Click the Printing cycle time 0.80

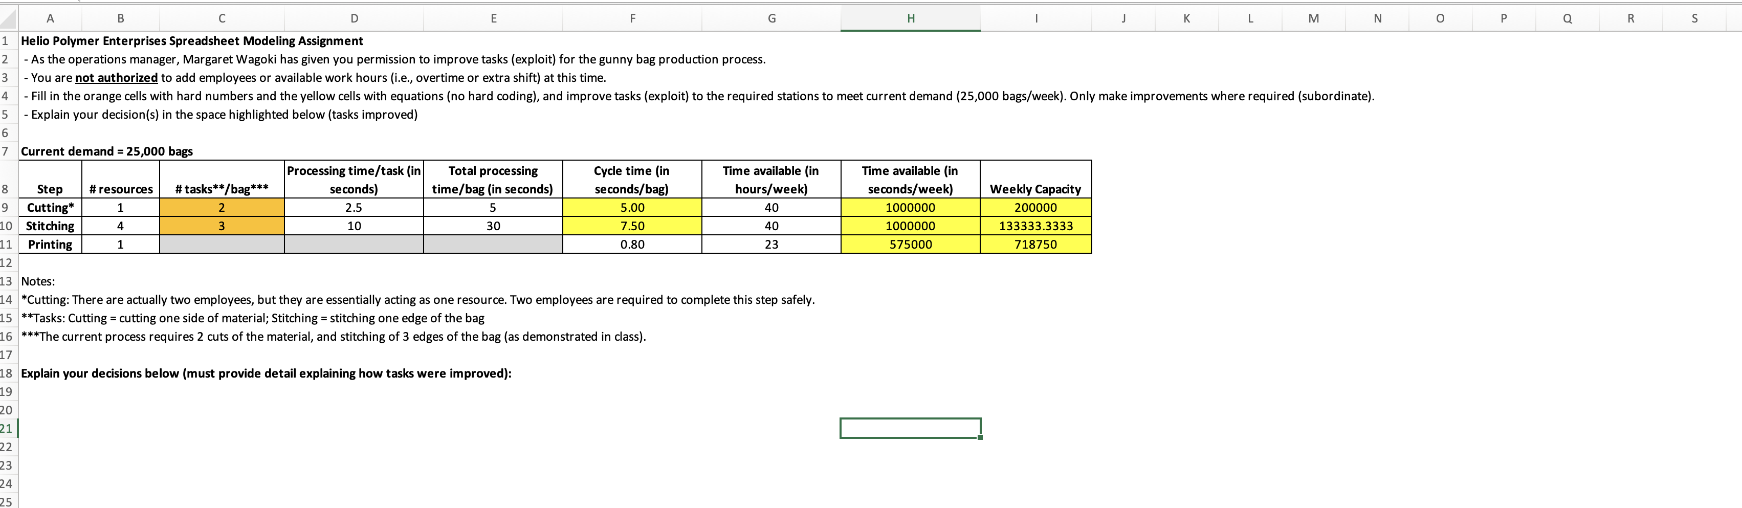(632, 244)
